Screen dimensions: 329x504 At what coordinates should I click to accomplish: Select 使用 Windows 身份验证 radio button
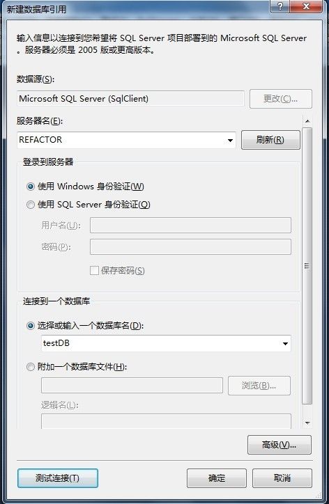[x=30, y=187]
